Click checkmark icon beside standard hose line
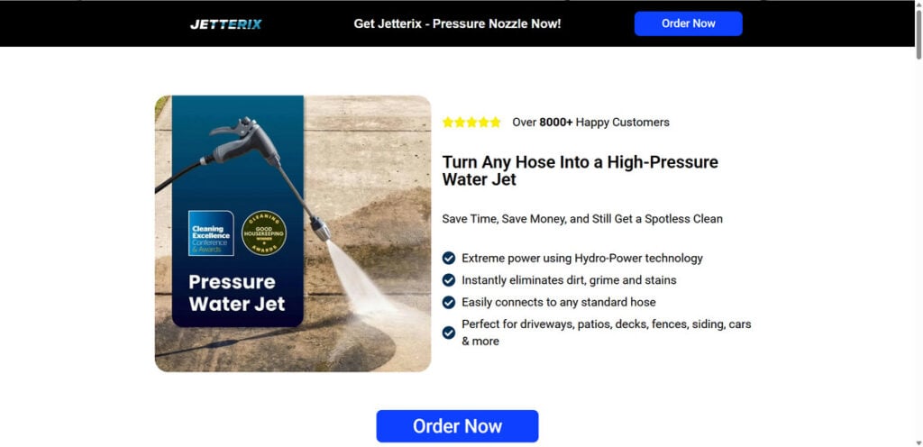This screenshot has width=923, height=447. pos(449,302)
